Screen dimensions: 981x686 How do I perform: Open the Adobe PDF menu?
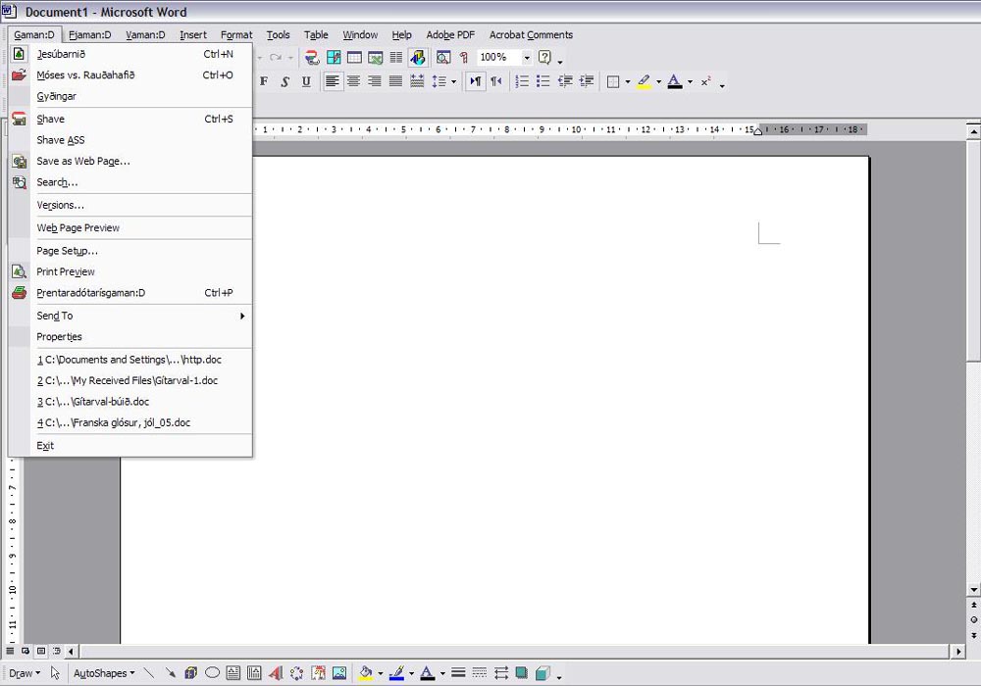tap(450, 35)
